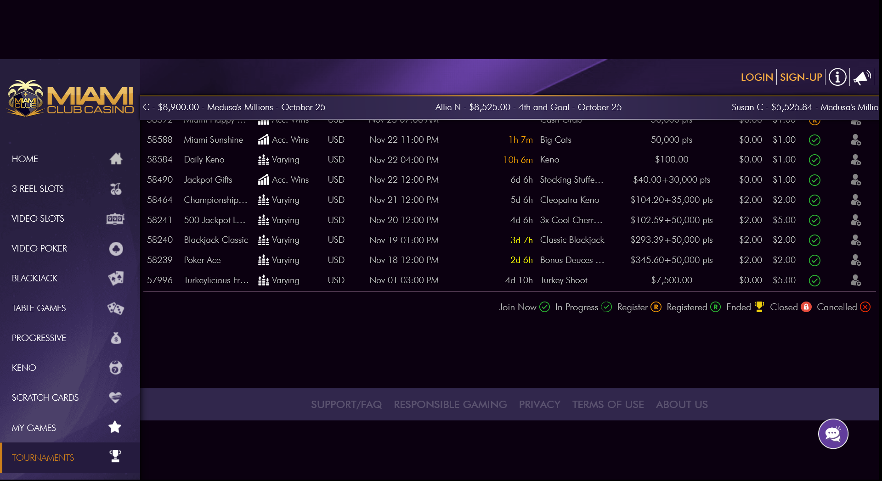Click the Tournaments trophy icon
Image resolution: width=882 pixels, height=481 pixels.
[x=114, y=456]
